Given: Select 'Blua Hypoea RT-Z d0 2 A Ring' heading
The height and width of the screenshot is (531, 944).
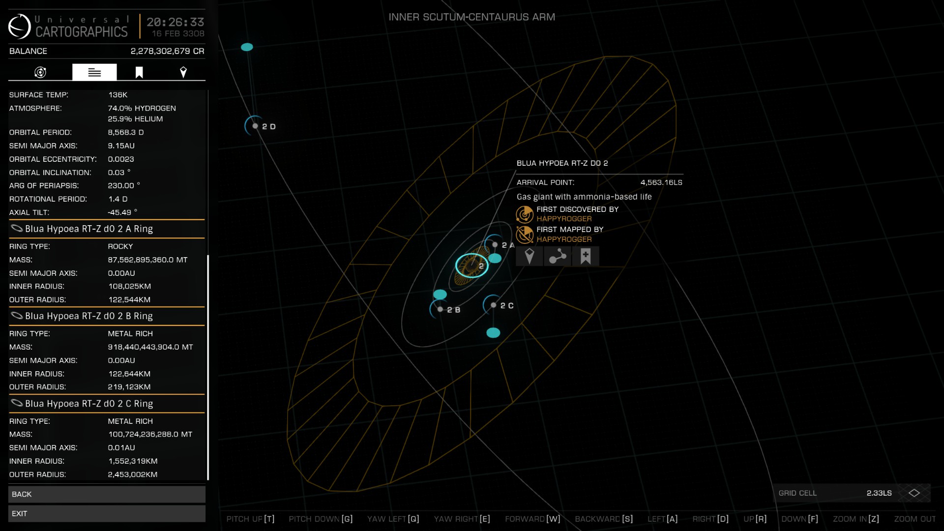Looking at the screenshot, I should (89, 229).
